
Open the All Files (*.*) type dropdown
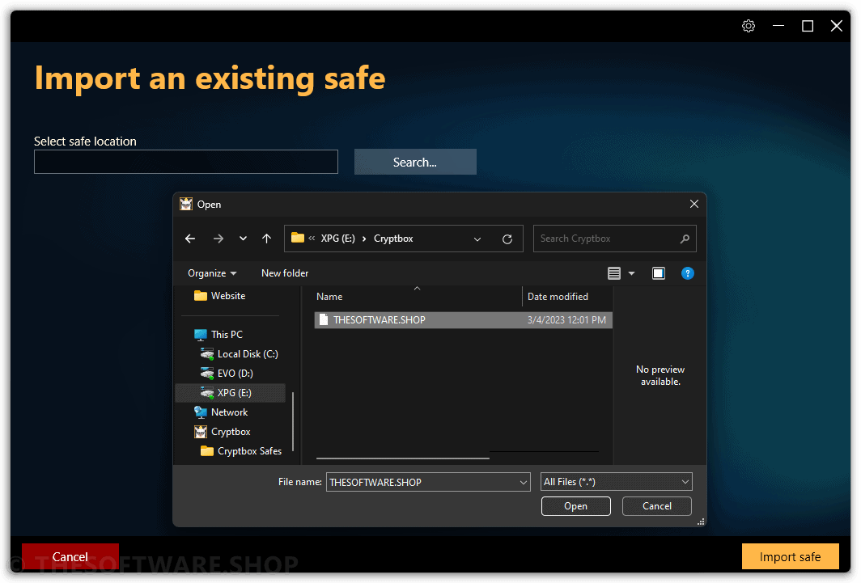click(616, 482)
